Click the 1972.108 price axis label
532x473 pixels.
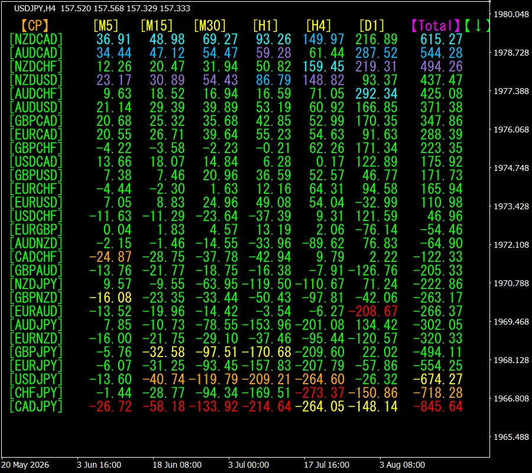(x=511, y=245)
